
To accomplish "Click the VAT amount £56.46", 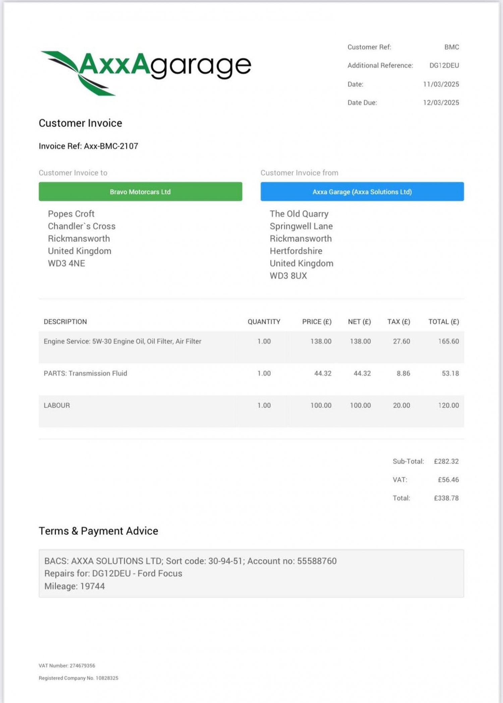I will (448, 480).
